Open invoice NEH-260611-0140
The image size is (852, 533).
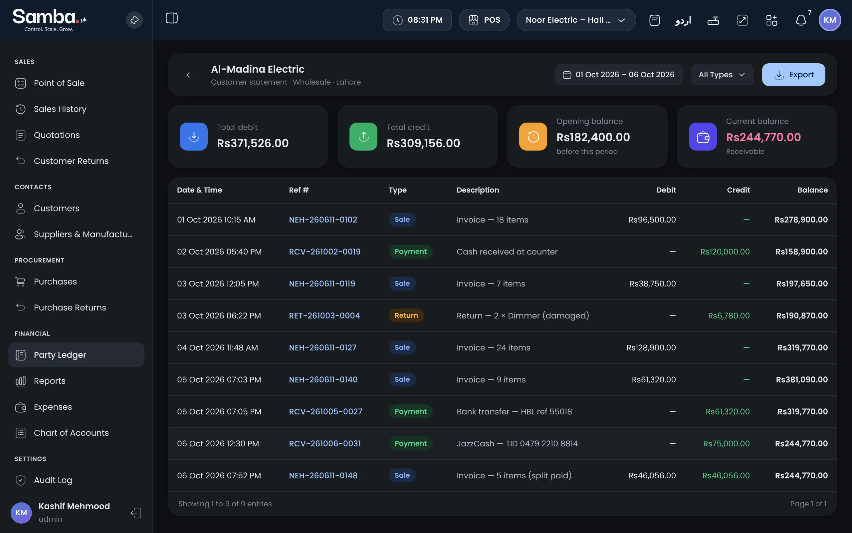click(x=323, y=380)
